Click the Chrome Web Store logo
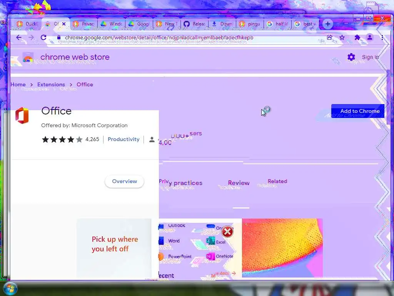Image resolution: width=394 pixels, height=296 pixels. 28,58
